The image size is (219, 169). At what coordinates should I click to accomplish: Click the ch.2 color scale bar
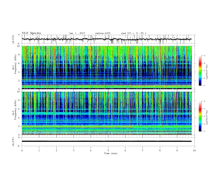200,116
